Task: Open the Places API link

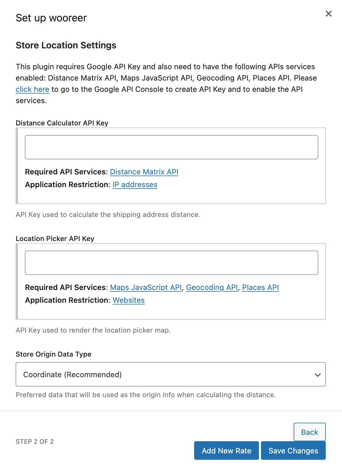Action: click(x=260, y=287)
